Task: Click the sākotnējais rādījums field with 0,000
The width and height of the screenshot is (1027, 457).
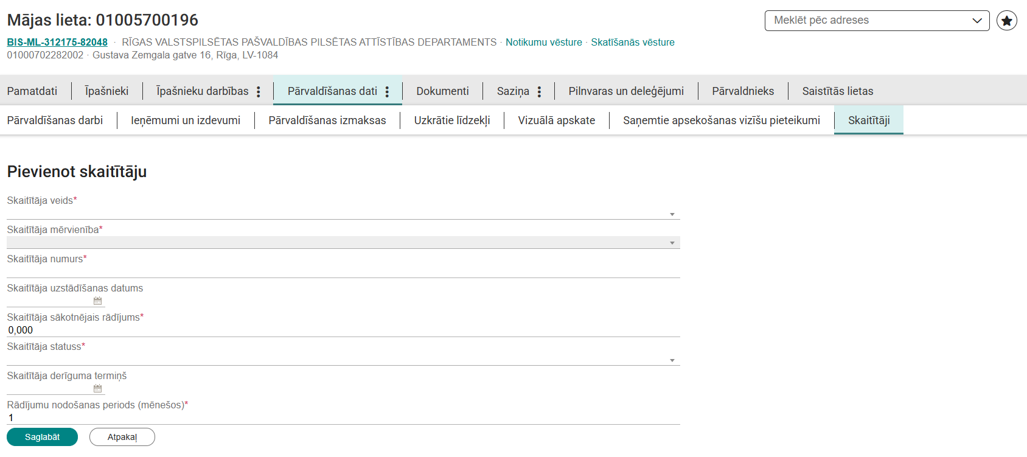Action: (343, 330)
